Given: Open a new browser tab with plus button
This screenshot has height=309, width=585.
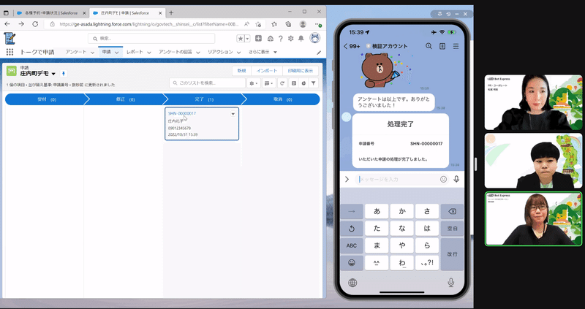Looking at the screenshot, I should tap(171, 12).
